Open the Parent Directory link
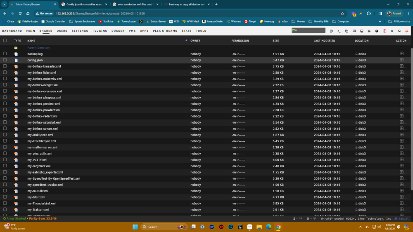 pos(38,48)
